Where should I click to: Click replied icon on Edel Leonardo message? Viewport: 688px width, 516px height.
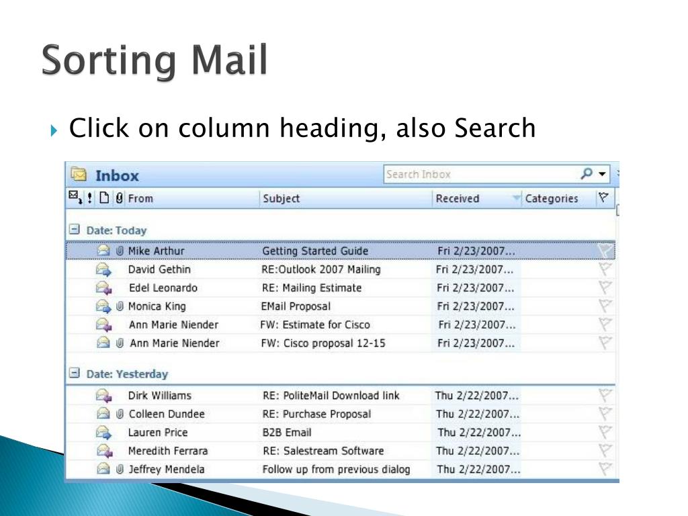(x=103, y=288)
